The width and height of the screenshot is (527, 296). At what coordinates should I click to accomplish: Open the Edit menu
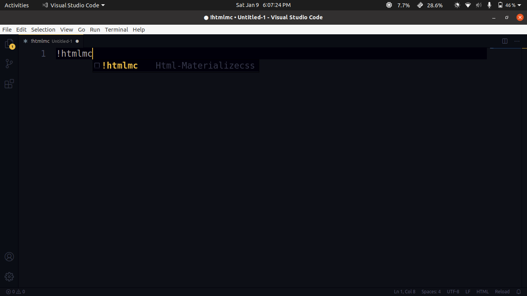(21, 30)
